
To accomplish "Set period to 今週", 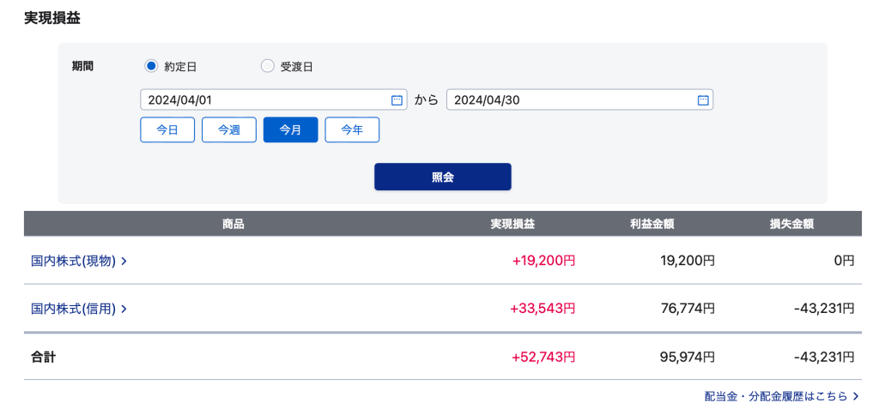I will click(x=229, y=130).
